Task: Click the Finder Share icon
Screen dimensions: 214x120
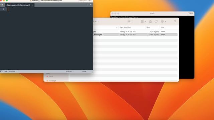Action: (150, 21)
